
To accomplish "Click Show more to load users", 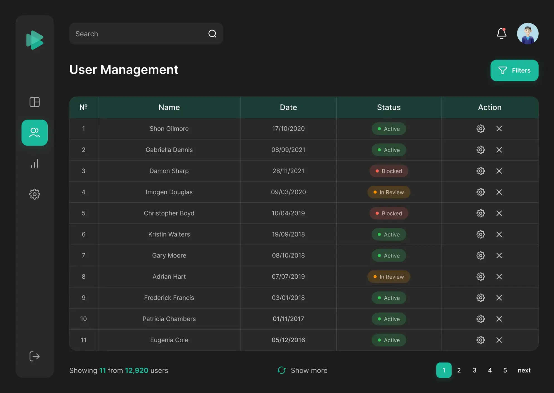I will (303, 370).
